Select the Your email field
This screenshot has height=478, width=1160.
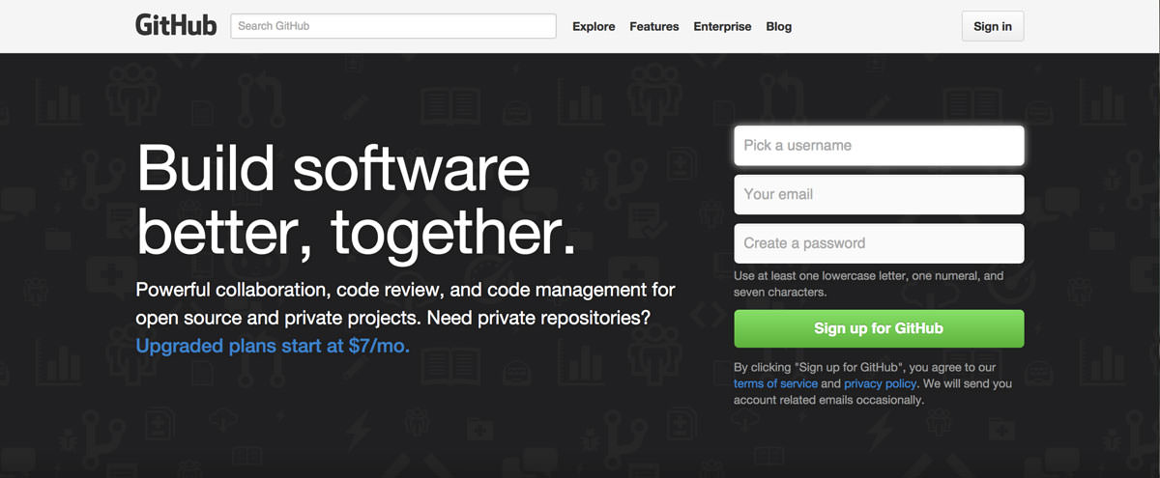tap(879, 194)
